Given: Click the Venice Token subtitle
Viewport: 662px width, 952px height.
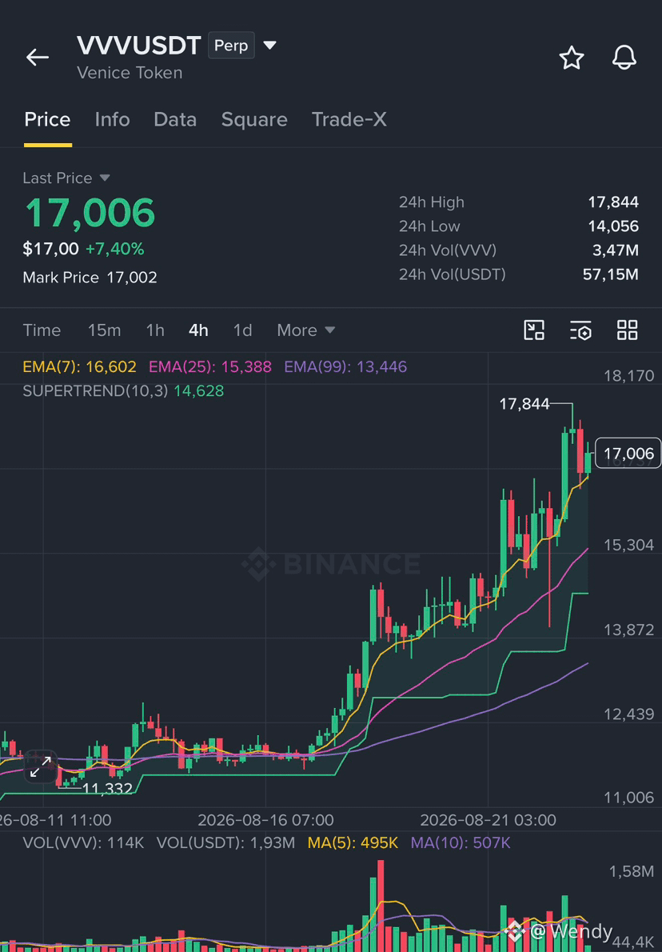Looking at the screenshot, I should (130, 73).
